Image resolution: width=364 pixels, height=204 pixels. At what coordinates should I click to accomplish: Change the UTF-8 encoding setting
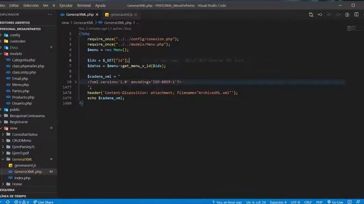[295, 202]
